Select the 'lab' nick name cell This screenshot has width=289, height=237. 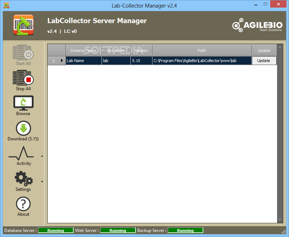(116, 61)
